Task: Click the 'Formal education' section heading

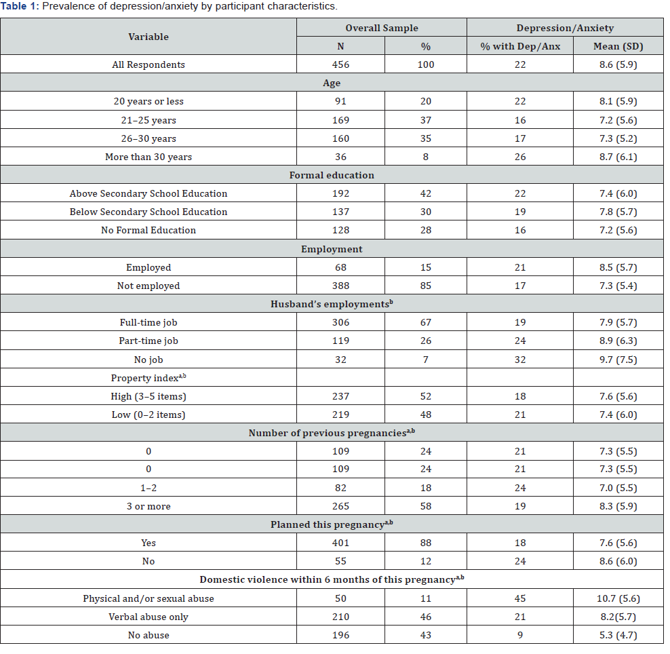Action: pyautogui.click(x=332, y=175)
